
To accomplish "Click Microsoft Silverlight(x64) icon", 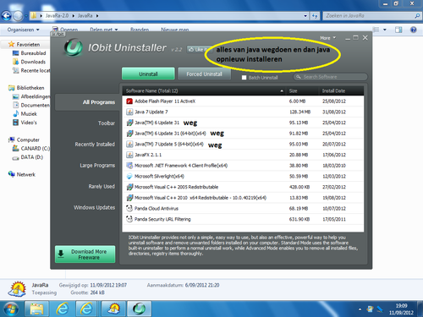I will [129, 176].
